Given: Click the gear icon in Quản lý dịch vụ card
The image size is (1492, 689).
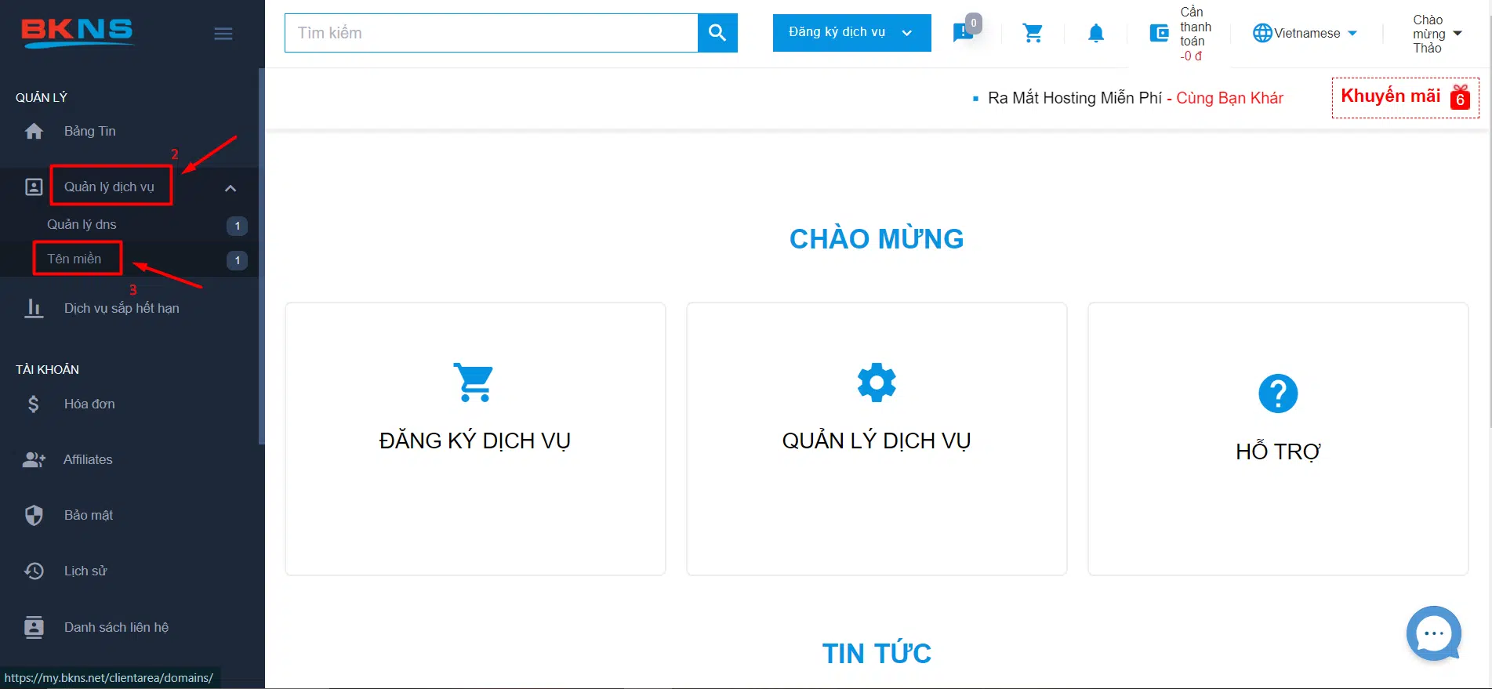Looking at the screenshot, I should 877,383.
